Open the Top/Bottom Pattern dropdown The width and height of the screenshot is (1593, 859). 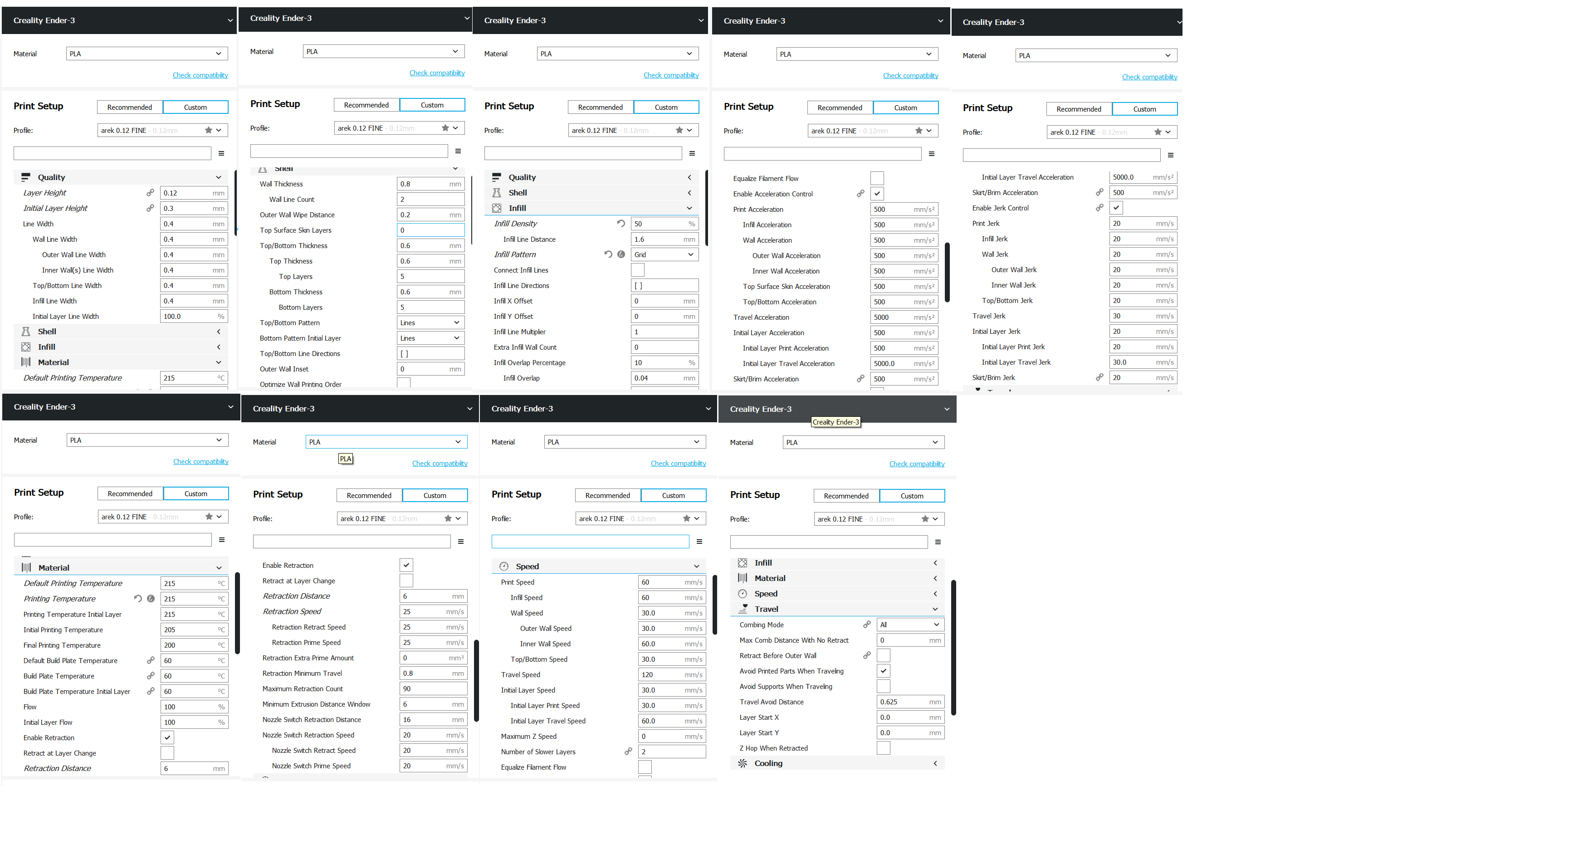point(430,323)
